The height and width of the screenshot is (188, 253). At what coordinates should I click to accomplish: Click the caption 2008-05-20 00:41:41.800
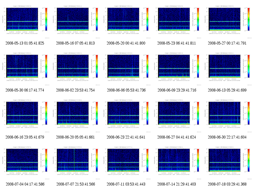pyautogui.click(x=126, y=43)
